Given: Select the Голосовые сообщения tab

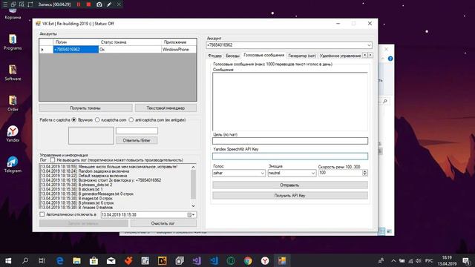Looking at the screenshot, I should (264, 55).
